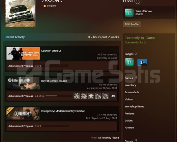Click the Counter-Strike 2 achievement progress bar
The image size is (177, 142).
55,66
